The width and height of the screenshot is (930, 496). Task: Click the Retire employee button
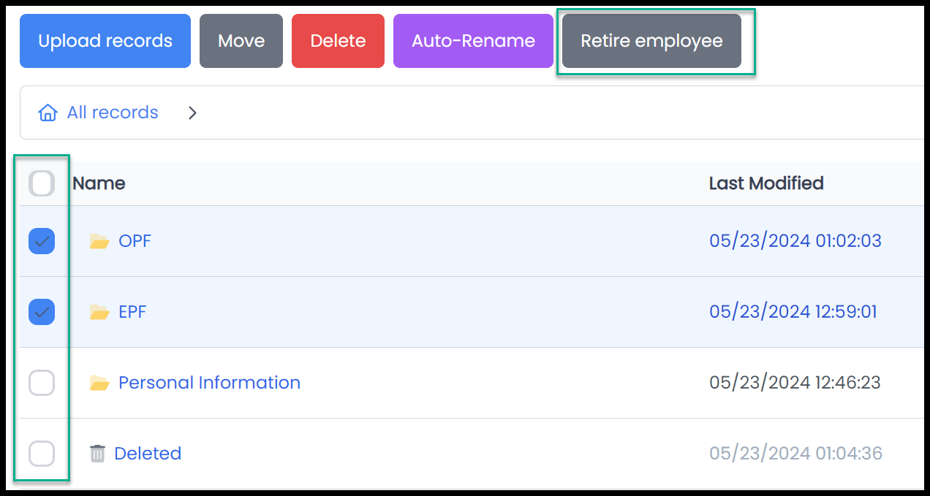[652, 41]
